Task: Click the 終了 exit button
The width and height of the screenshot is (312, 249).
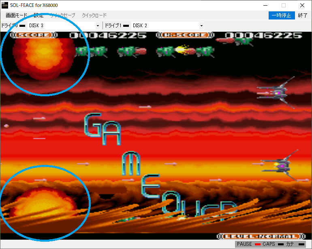Action: [303, 15]
